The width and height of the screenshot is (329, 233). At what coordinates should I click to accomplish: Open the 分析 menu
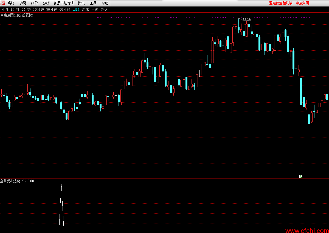tap(46, 3)
